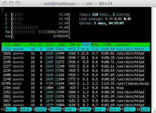Click the zoom window button
156x113 pixels.
tap(18, 3)
